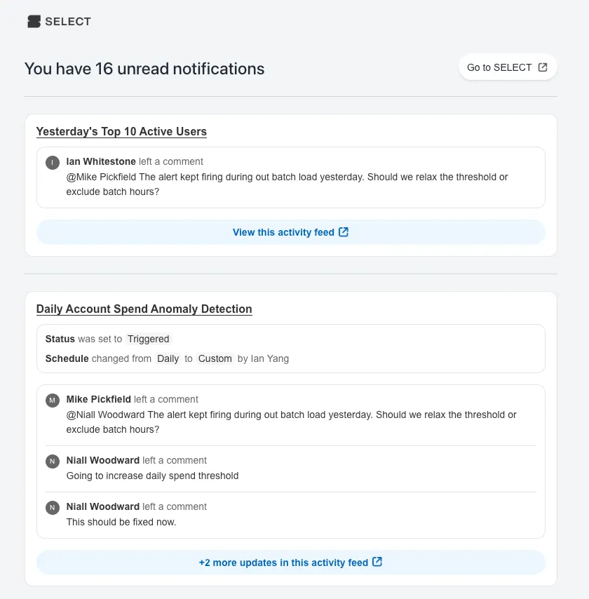Click the Go to SELECT button
The image size is (589, 599).
507,67
